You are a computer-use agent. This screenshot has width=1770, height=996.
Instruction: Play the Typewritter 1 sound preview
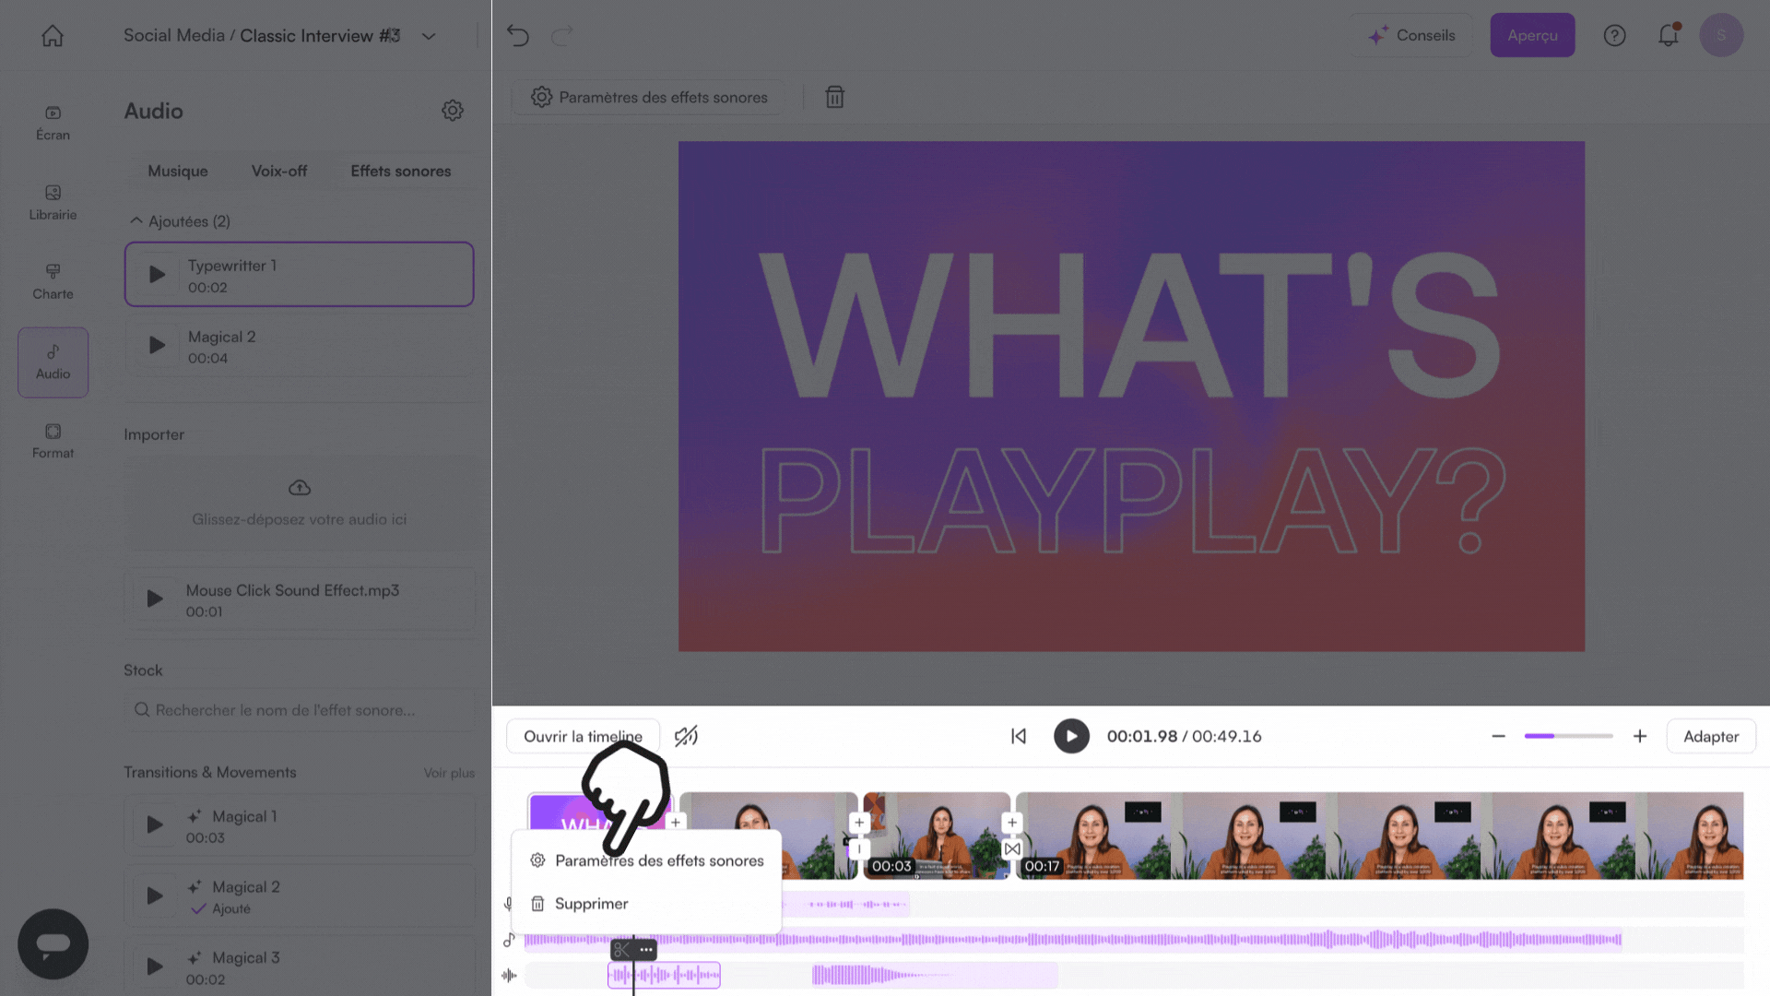157,275
